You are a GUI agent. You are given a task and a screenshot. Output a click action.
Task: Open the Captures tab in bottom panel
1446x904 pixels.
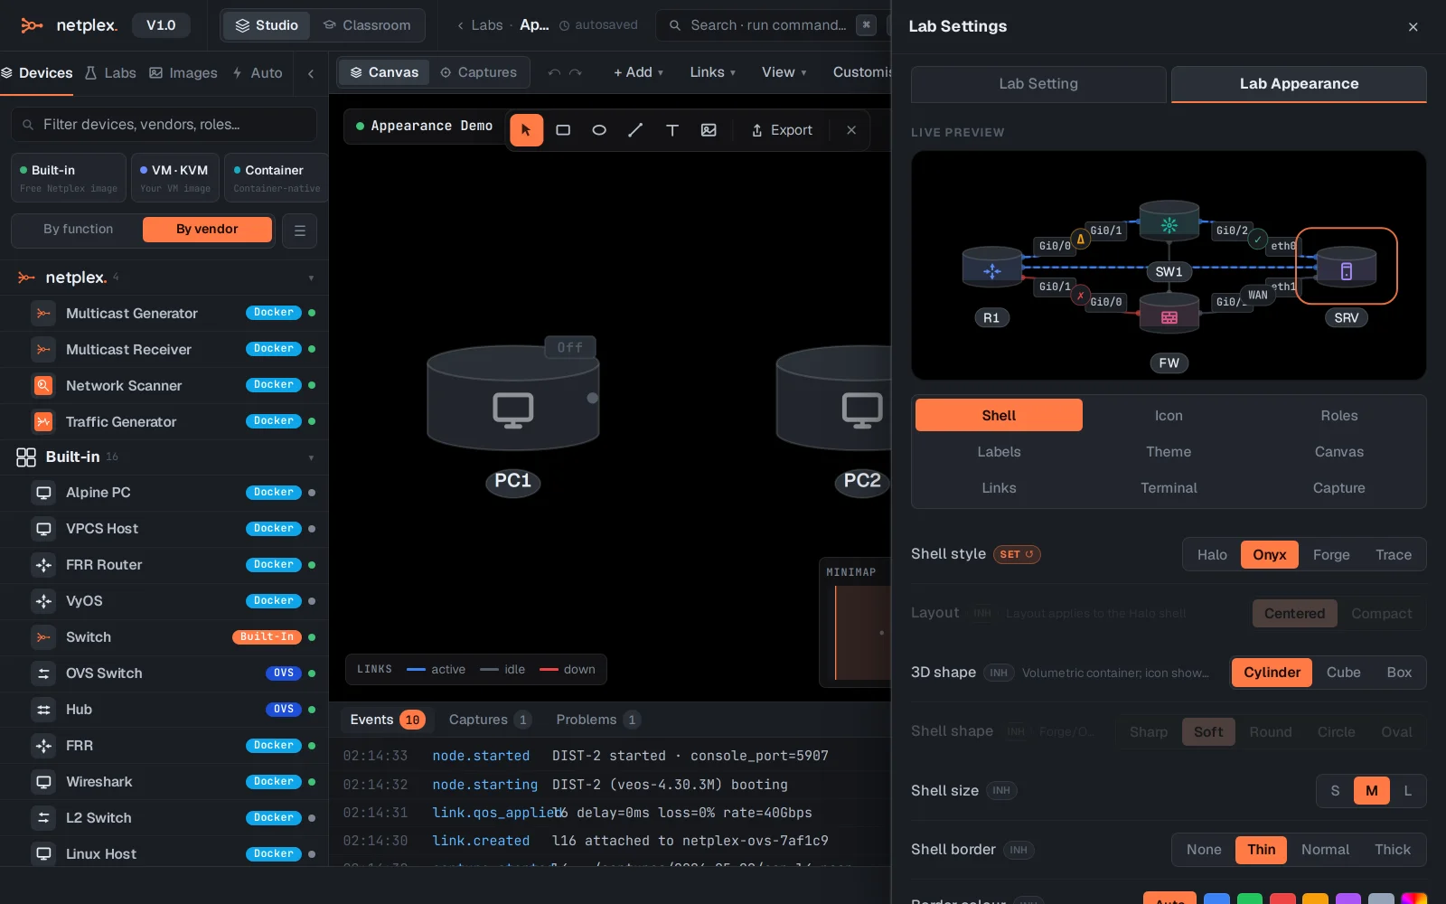pos(490,720)
